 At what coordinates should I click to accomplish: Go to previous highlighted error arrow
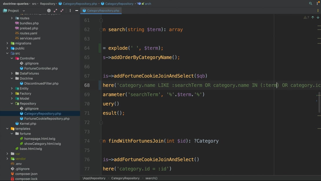tap(313, 17)
